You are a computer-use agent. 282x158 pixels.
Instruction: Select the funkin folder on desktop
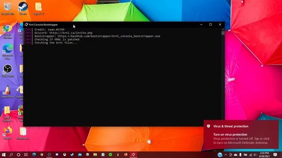tap(23, 133)
